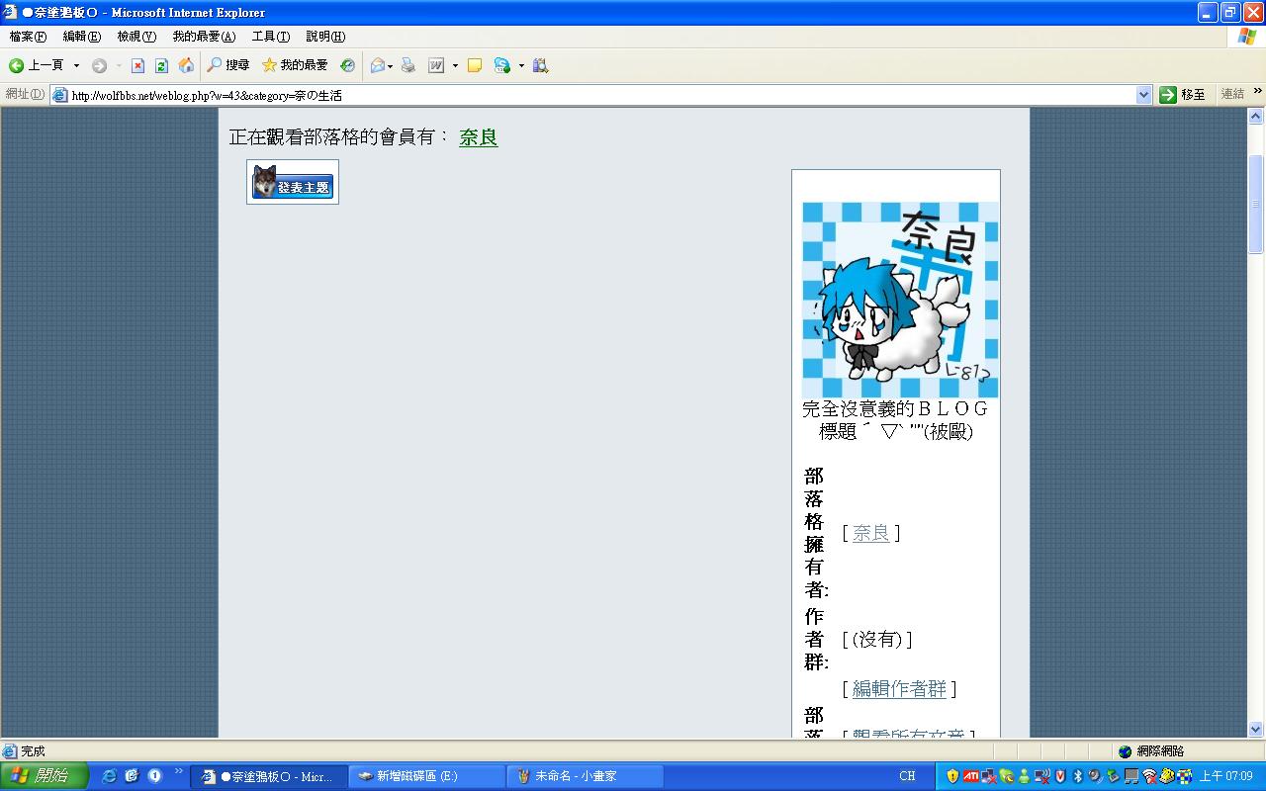Click the CH language indicator

(x=907, y=776)
